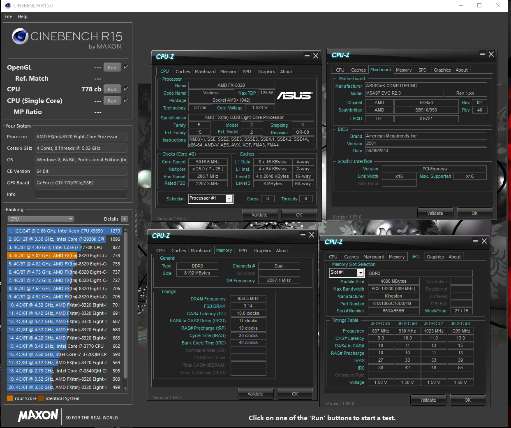Image resolution: width=511 pixels, height=428 pixels.
Task: Select ranking entry Intel Xeon CPU X5650
Action: 64,231
